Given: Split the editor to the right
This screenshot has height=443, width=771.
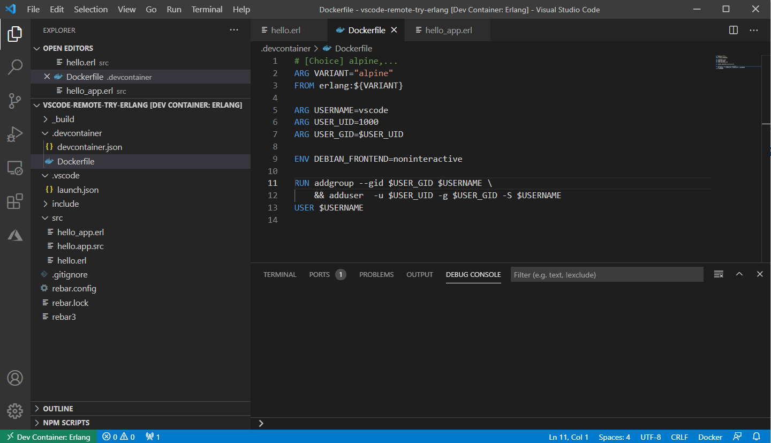Looking at the screenshot, I should tap(734, 30).
